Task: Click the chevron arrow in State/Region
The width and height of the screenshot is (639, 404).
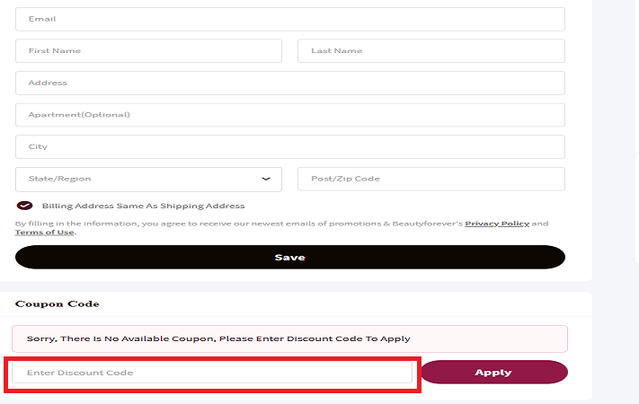Action: point(266,179)
